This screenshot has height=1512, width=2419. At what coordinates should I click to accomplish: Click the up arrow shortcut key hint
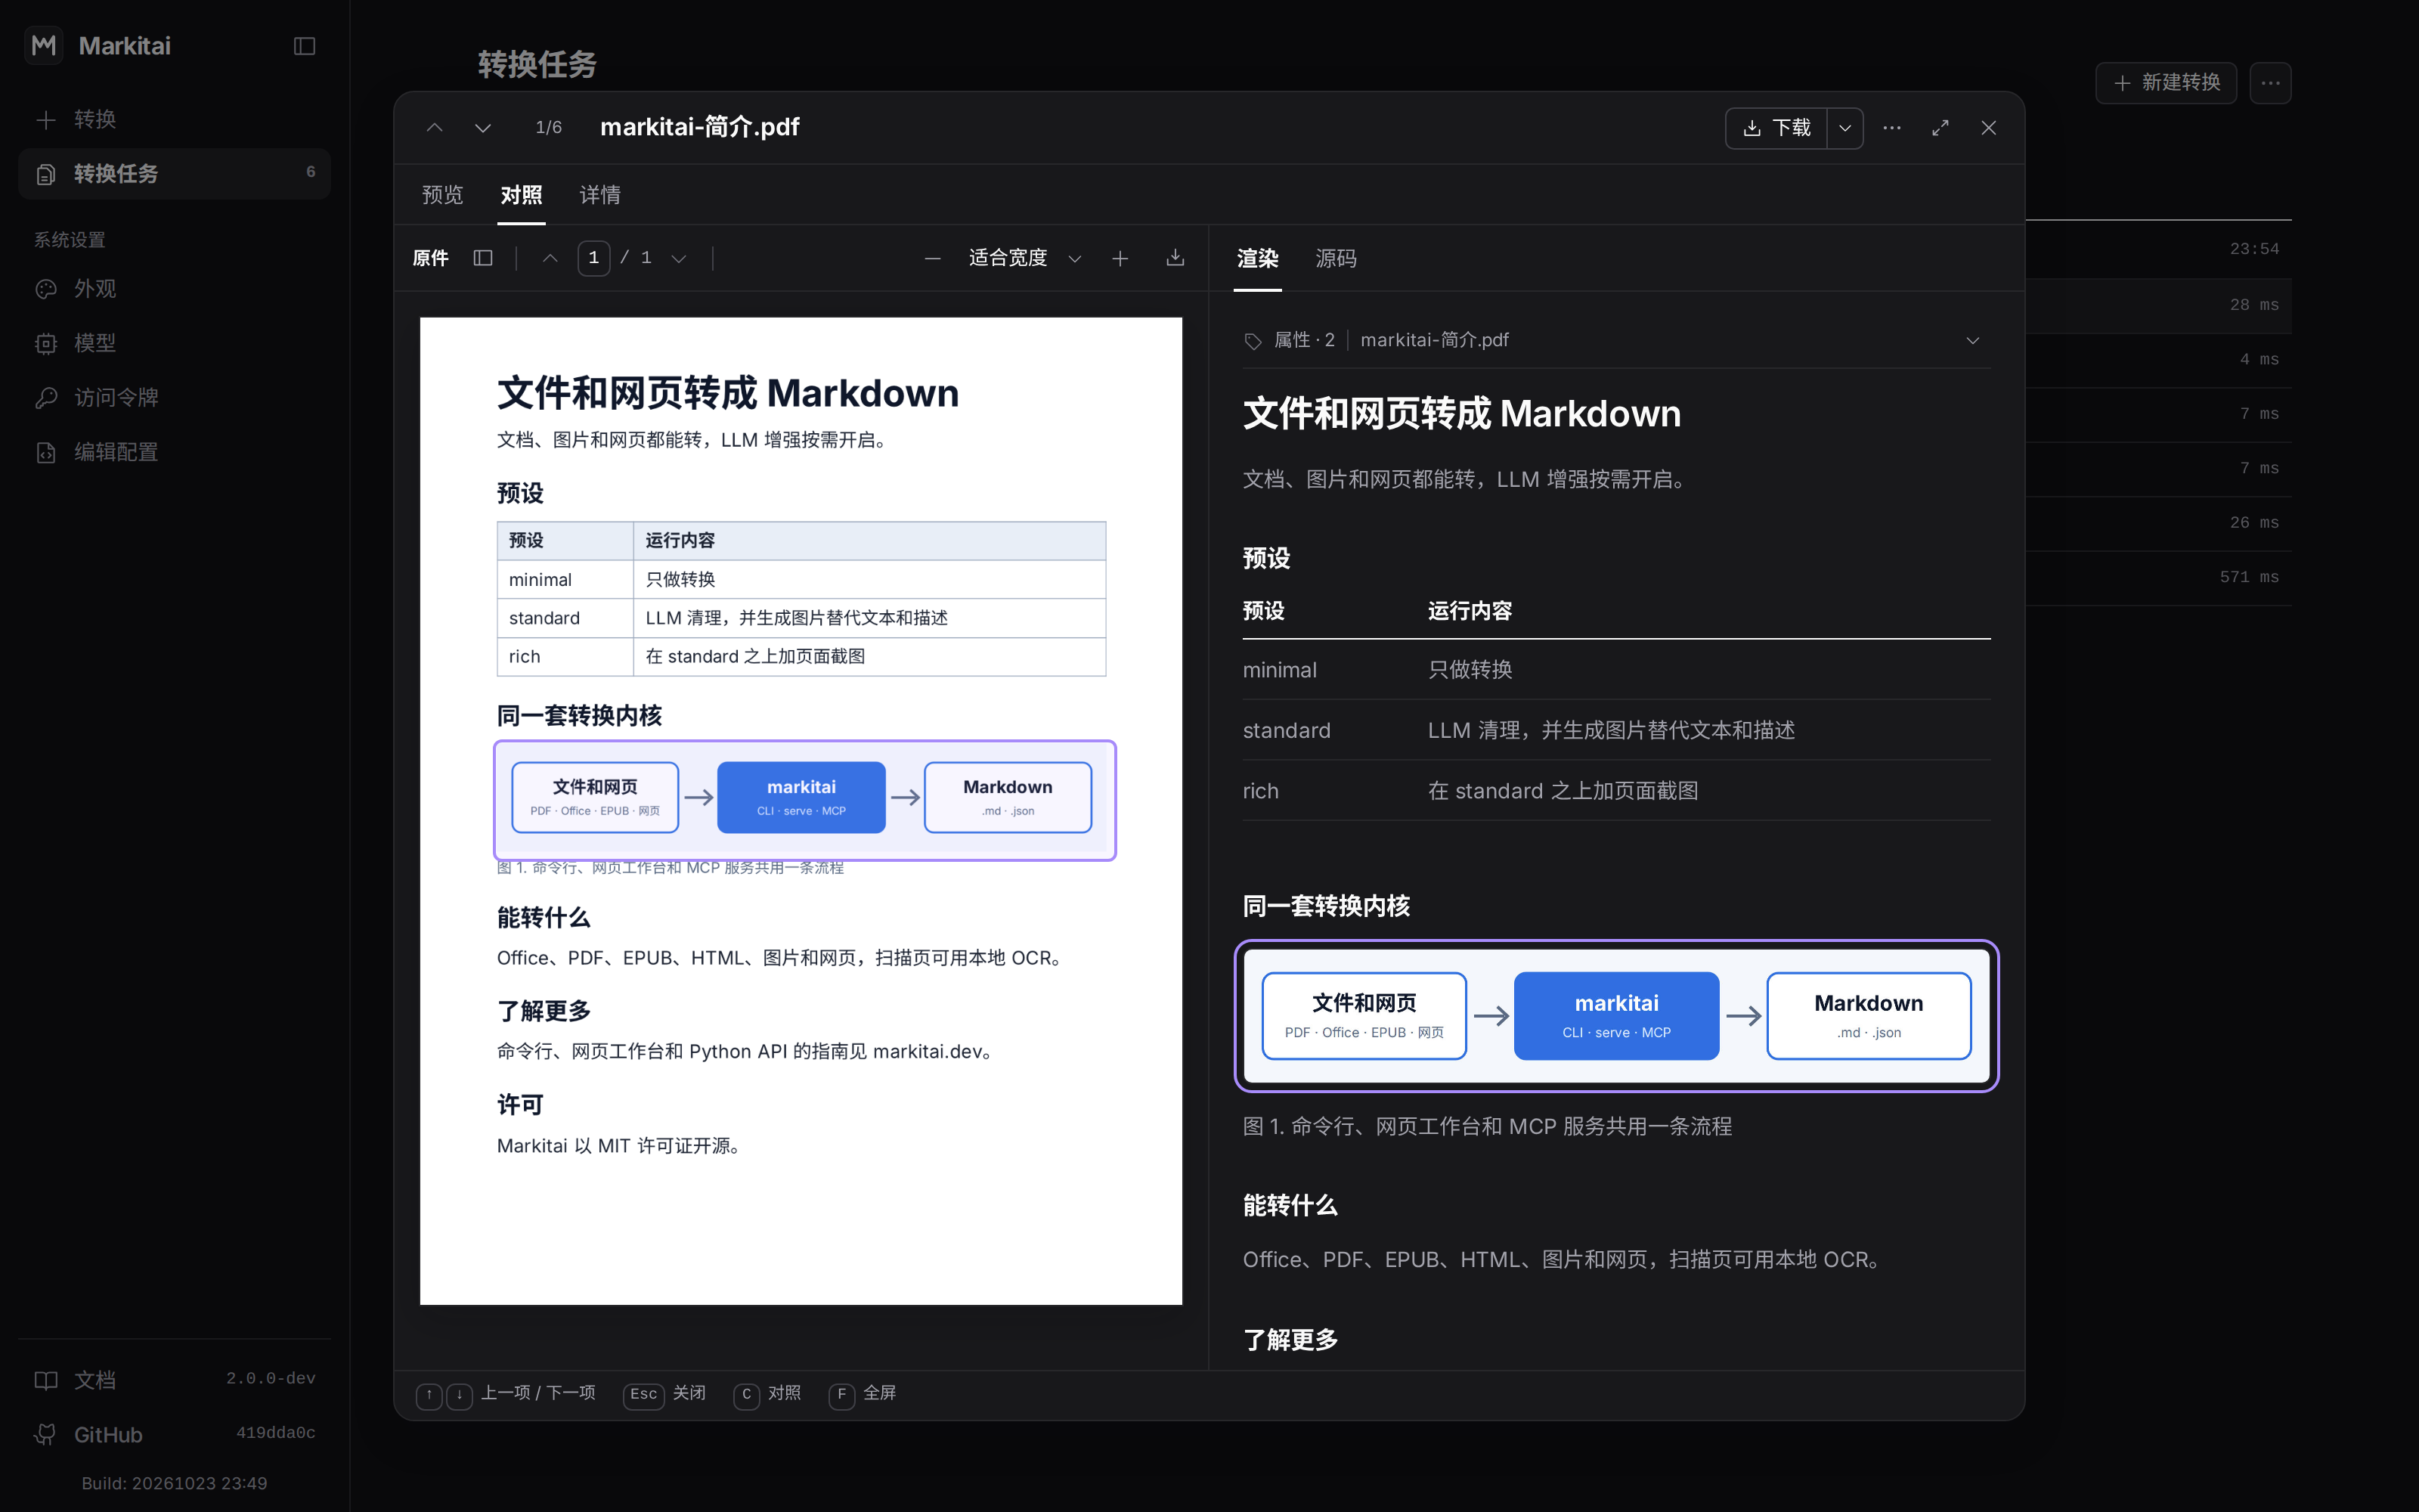429,1395
